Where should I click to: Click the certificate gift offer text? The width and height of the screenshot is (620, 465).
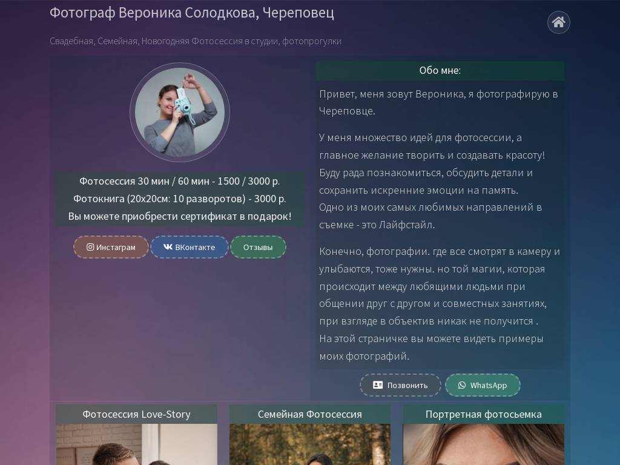click(180, 216)
